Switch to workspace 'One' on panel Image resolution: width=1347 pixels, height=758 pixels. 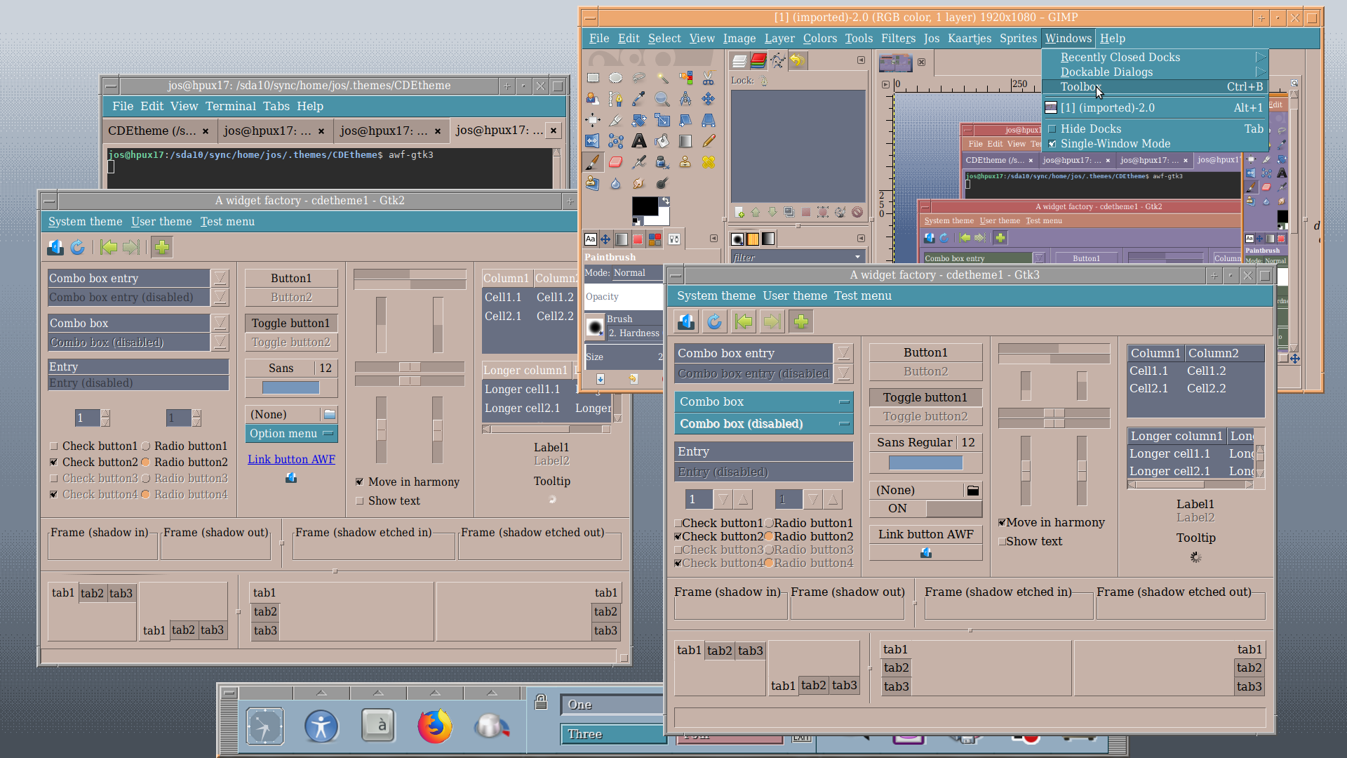612,705
